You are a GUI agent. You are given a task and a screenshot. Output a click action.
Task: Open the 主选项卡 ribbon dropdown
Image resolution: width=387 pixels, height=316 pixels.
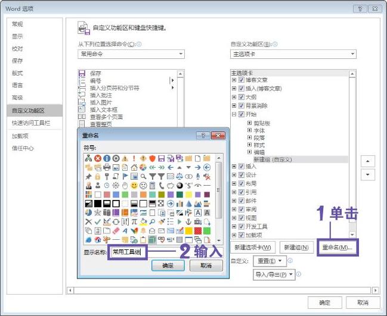click(x=293, y=54)
